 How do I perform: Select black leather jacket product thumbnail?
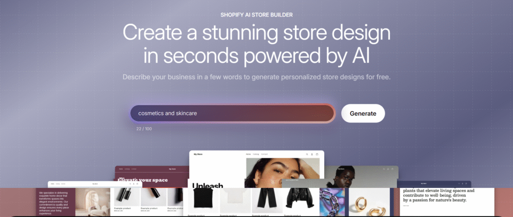[x=300, y=198]
